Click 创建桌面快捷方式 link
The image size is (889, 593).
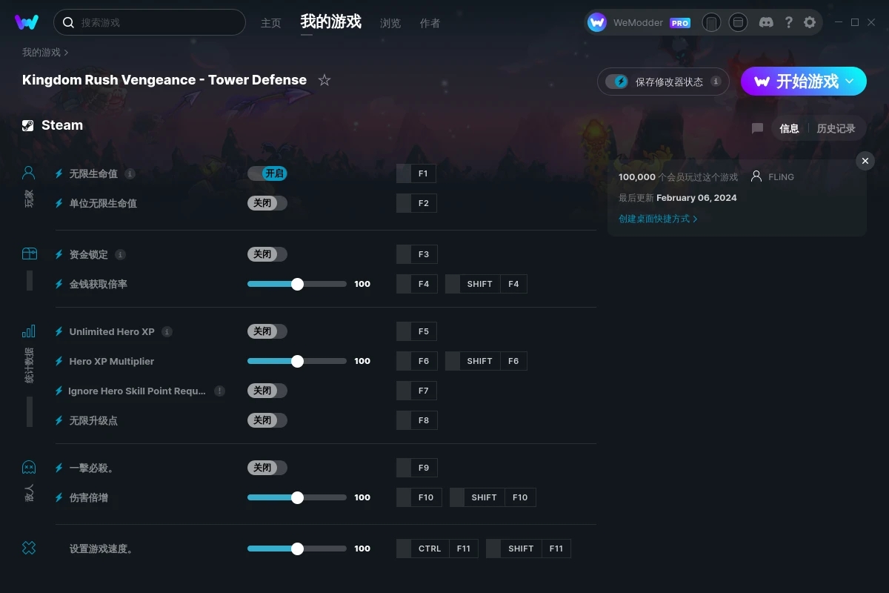(658, 219)
